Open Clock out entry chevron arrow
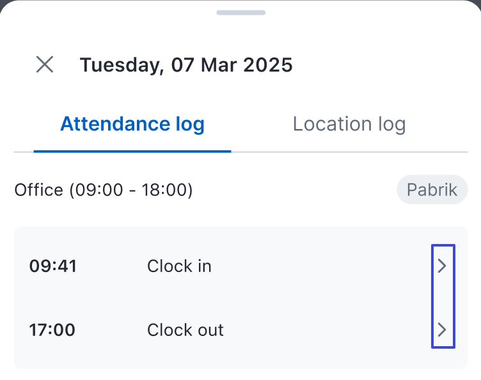The image size is (481, 380). (442, 330)
